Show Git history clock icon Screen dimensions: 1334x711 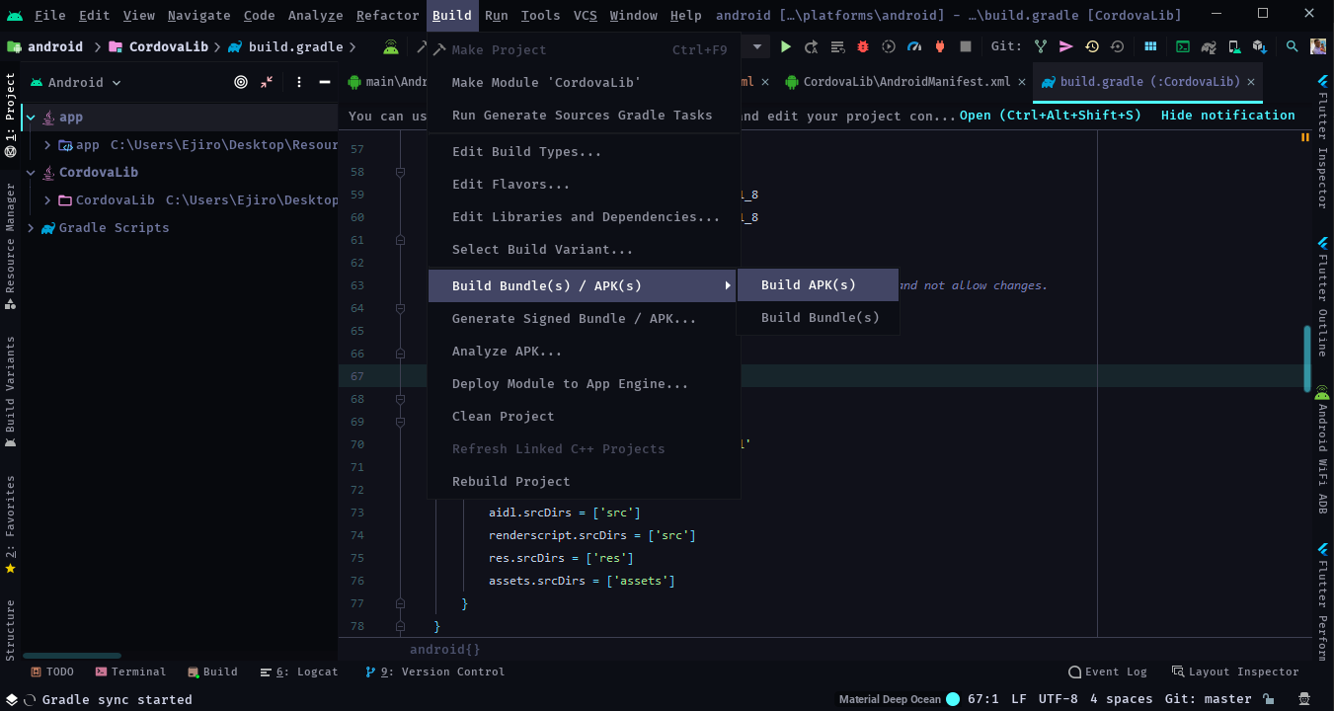(1092, 46)
